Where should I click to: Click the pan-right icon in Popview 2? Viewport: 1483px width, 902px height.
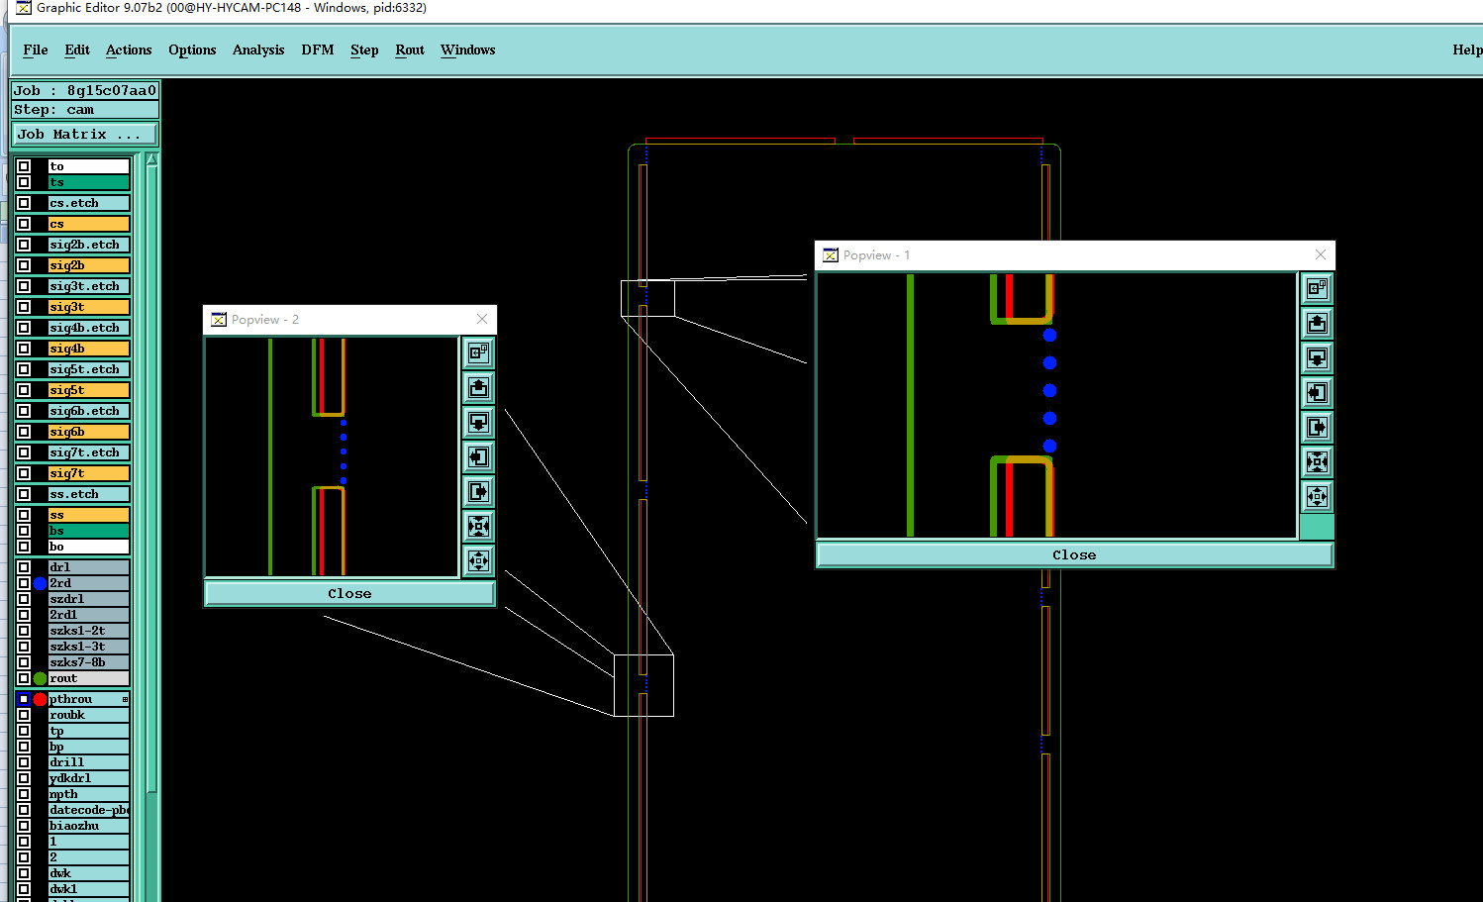point(478,491)
